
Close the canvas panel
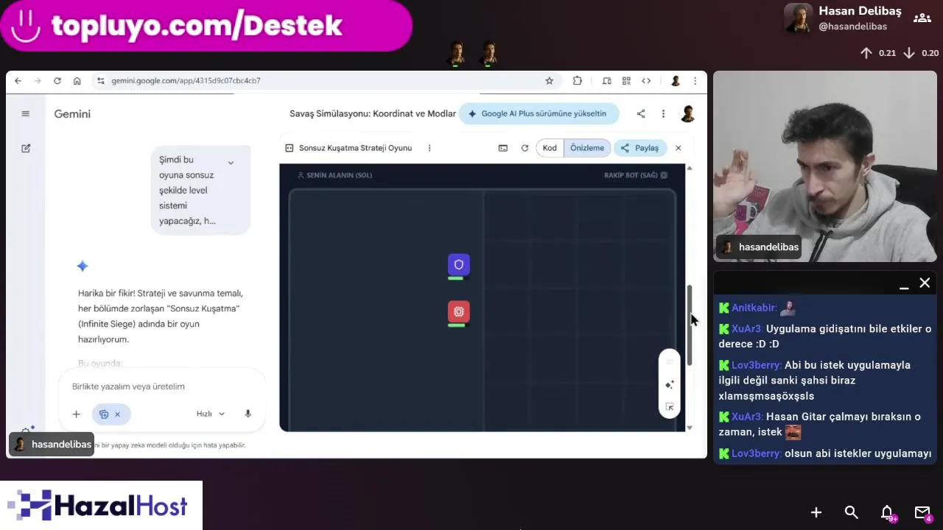679,148
